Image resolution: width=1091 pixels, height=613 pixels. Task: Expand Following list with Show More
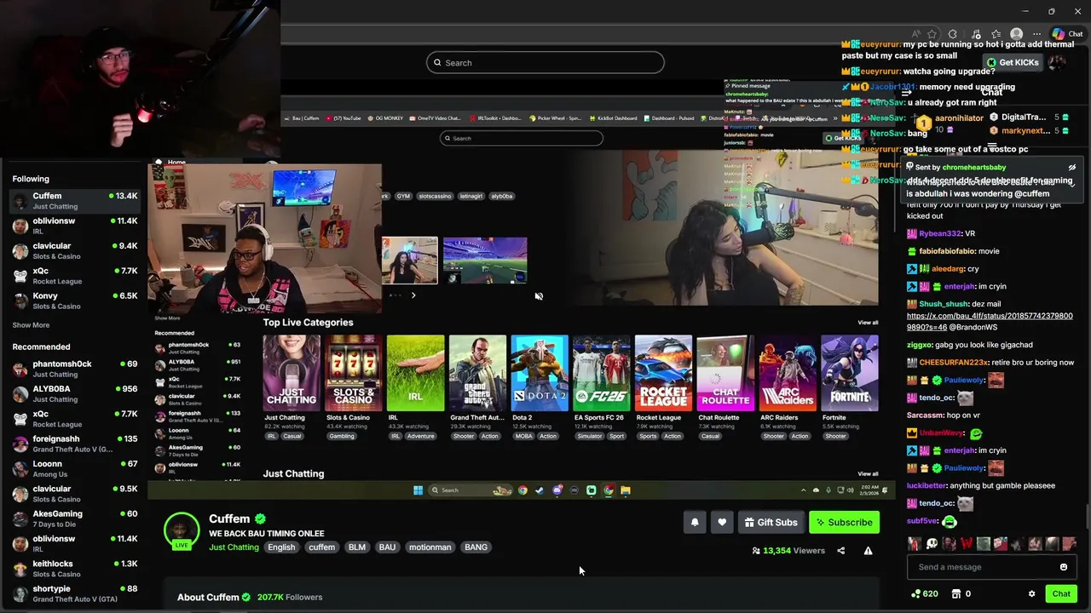click(31, 325)
